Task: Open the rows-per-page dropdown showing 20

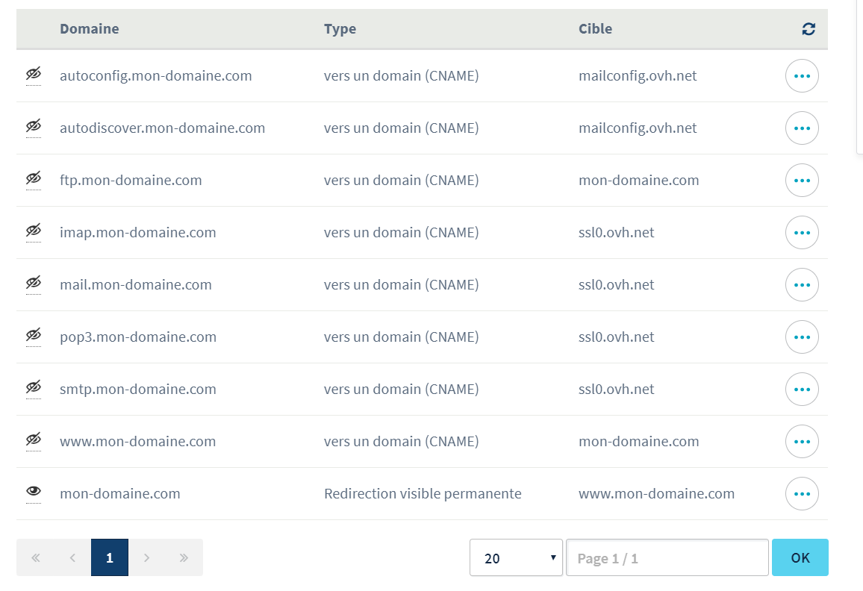Action: (x=516, y=558)
